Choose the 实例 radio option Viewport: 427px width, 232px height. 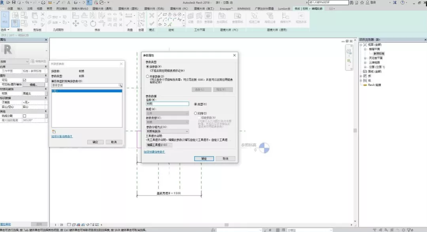[x=196, y=113]
